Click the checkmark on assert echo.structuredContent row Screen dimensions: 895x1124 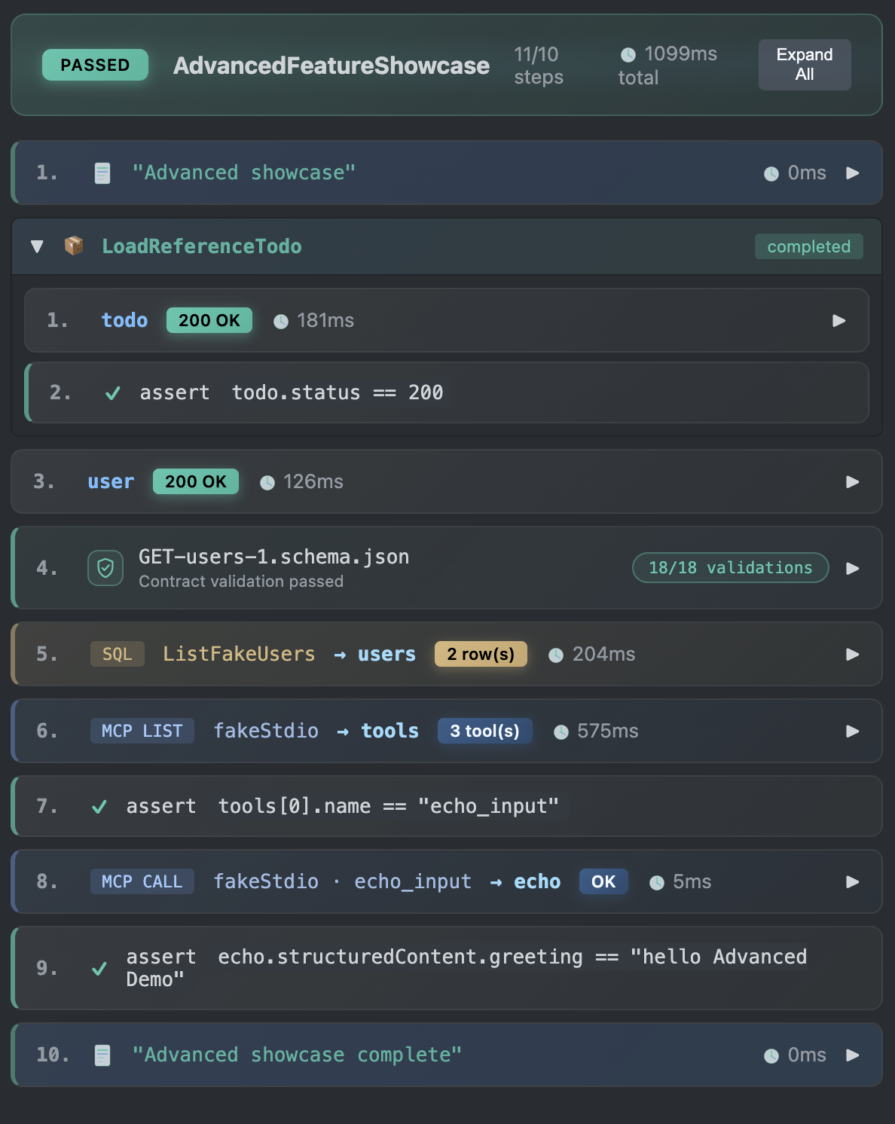coord(99,969)
